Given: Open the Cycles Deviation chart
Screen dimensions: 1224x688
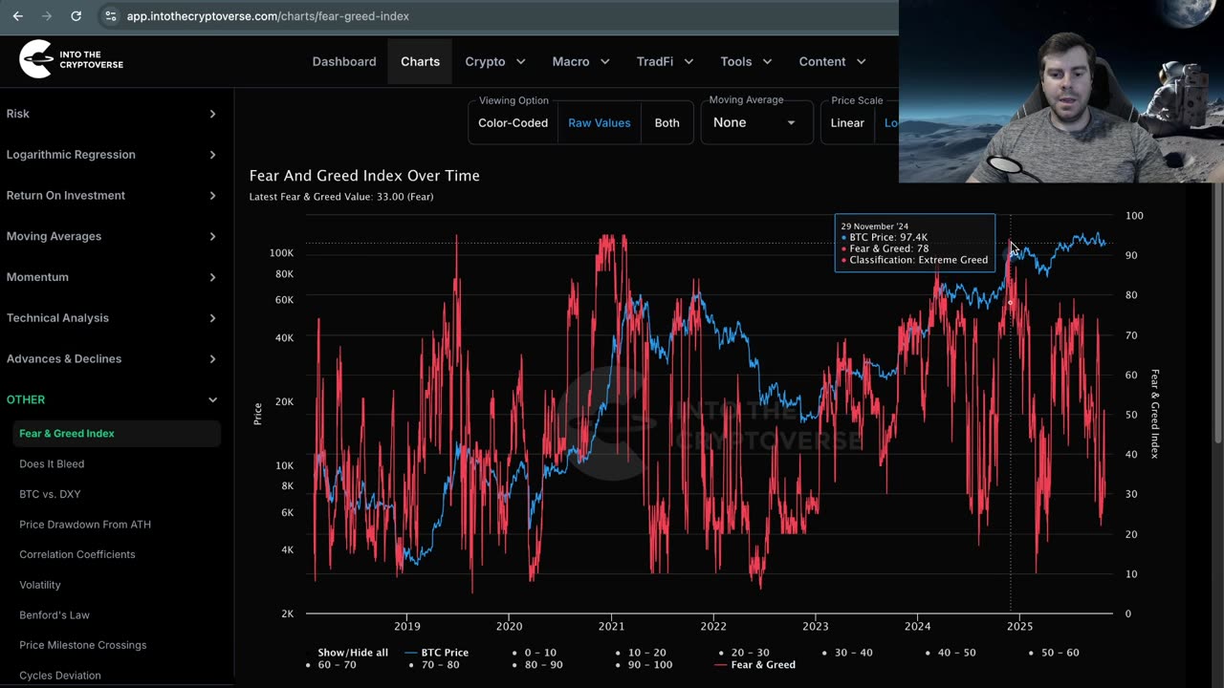Looking at the screenshot, I should pyautogui.click(x=60, y=676).
